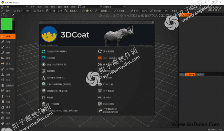Open the 编辑 menu

pyautogui.click(x=39, y=7)
